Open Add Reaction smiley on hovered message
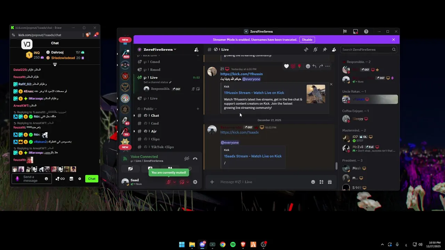The image size is (445, 250). coord(308,66)
